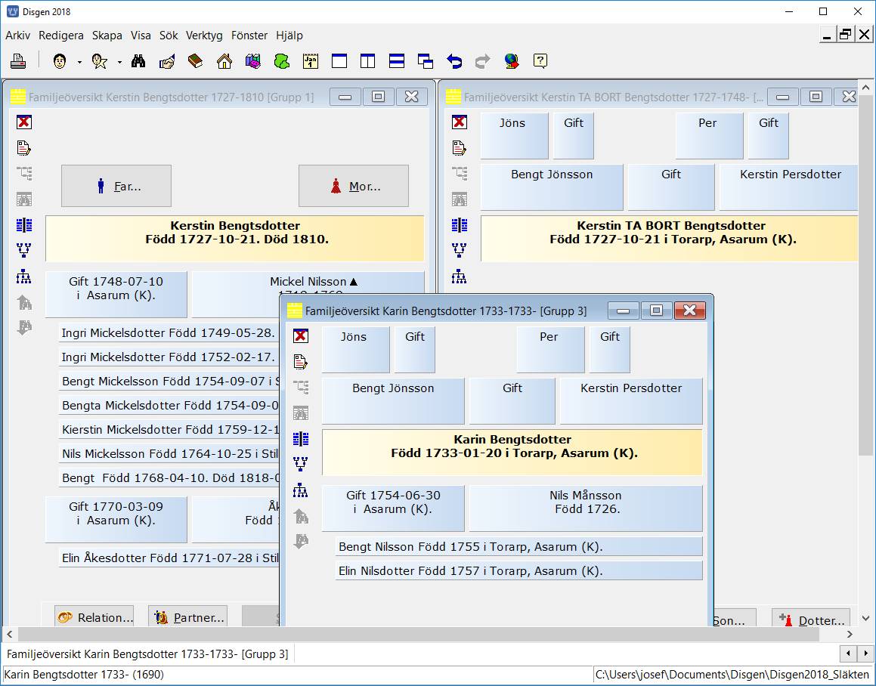Open descendant chart icon in Grupp 1 window
876x686 pixels.
tap(24, 277)
